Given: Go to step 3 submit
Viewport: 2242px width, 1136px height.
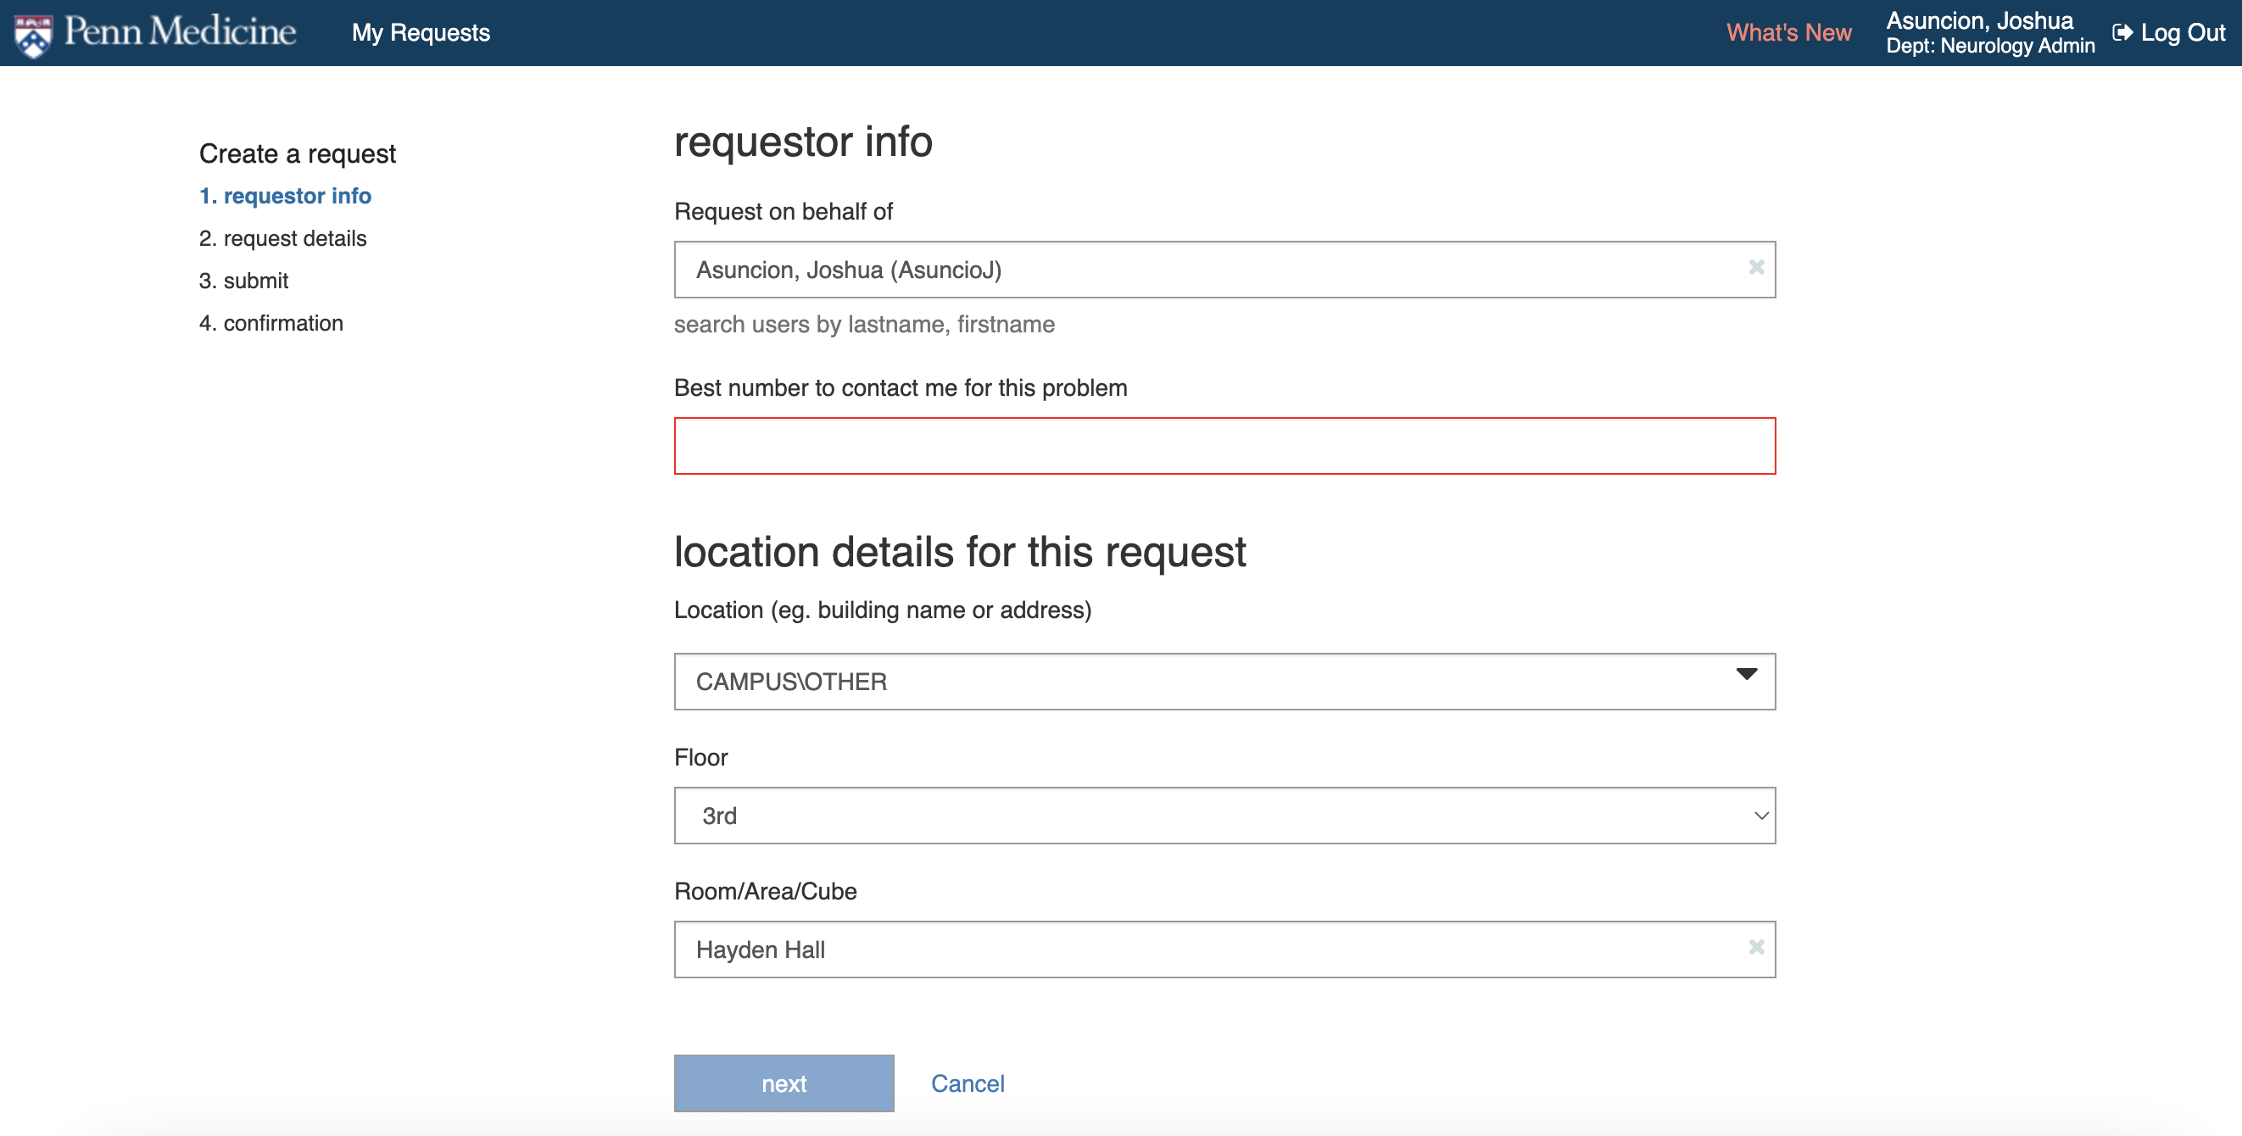Looking at the screenshot, I should tap(243, 281).
